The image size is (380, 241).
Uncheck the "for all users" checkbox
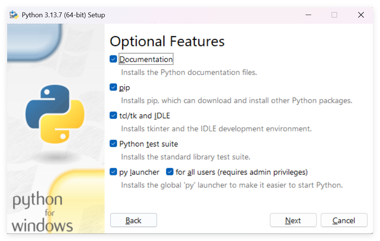tap(170, 172)
